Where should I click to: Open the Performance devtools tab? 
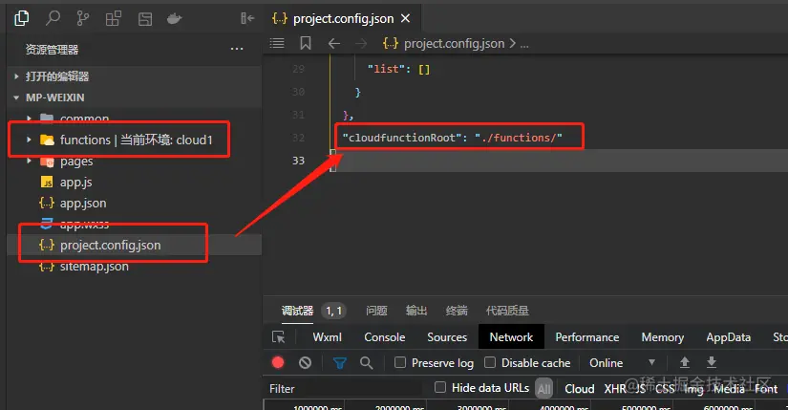(x=587, y=337)
